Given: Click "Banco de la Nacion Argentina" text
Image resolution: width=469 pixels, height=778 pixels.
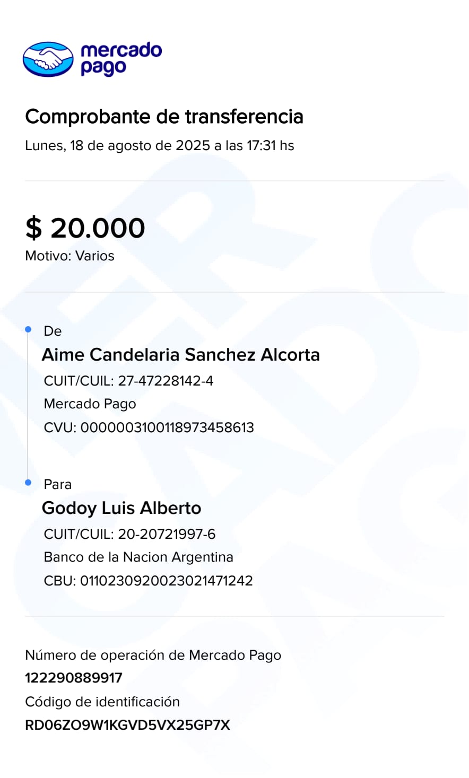Looking at the screenshot, I should pyautogui.click(x=138, y=557).
